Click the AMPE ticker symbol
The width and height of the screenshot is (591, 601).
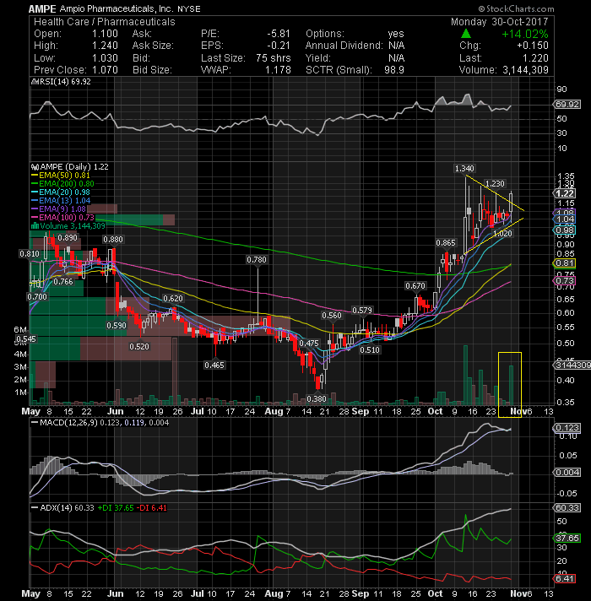[x=42, y=8]
